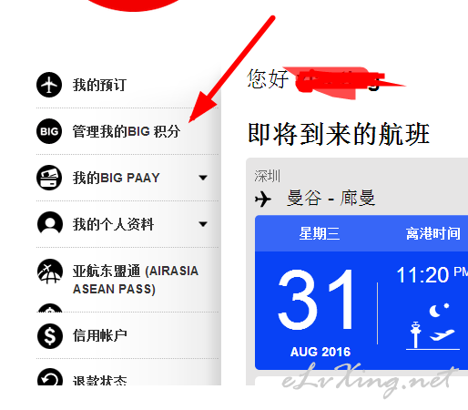Open 管理我的BIG 积分 menu item
468x410 pixels.
127,131
